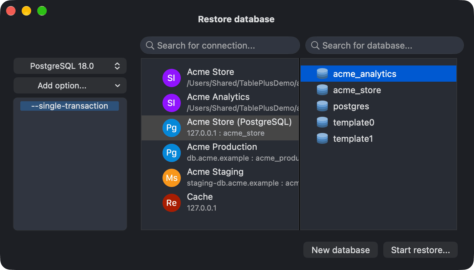Click database icon next to acme_store
The image size is (474, 270).
click(x=322, y=90)
